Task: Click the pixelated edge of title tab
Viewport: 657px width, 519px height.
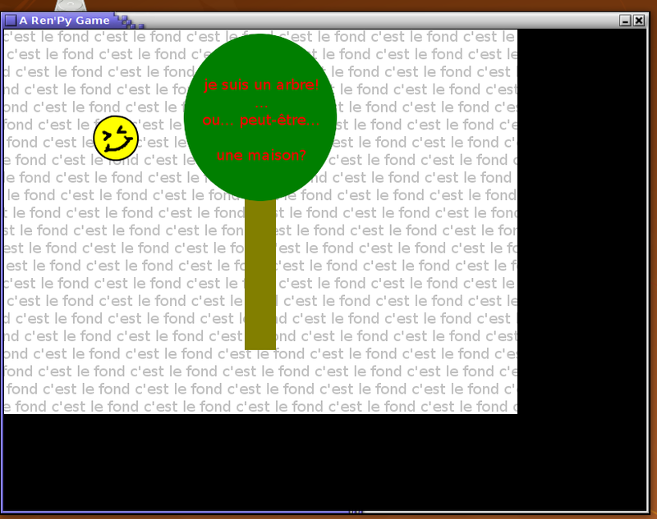Action: [130, 20]
